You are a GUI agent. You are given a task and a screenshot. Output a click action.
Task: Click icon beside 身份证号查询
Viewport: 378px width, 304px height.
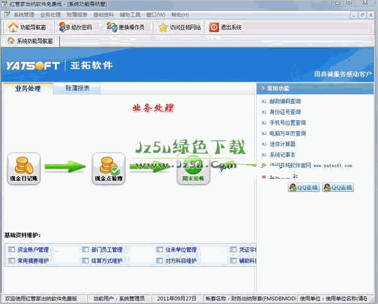coord(264,112)
